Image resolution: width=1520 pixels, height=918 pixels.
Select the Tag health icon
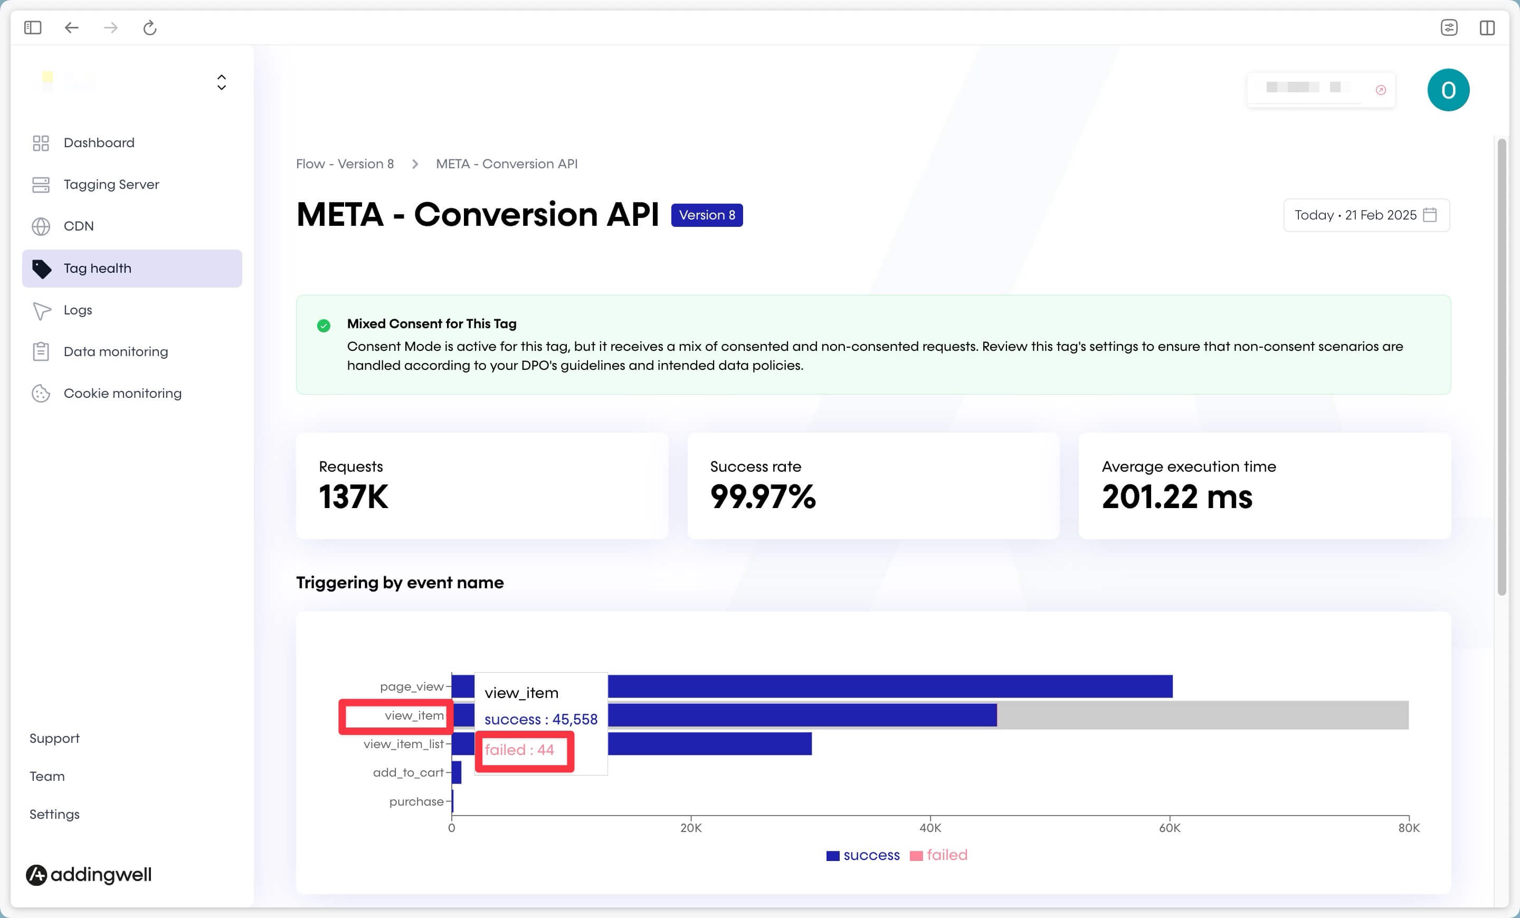click(x=40, y=267)
